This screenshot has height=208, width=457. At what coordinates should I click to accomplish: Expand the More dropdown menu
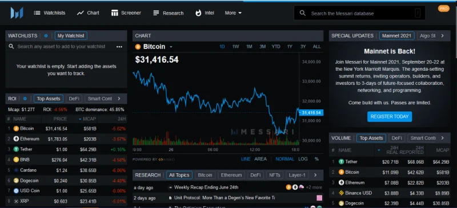pyautogui.click(x=233, y=13)
